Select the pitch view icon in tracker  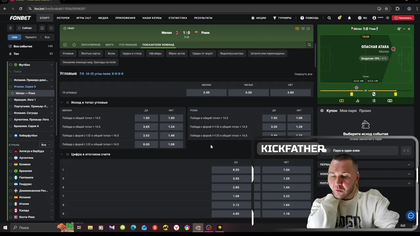(x=341, y=101)
